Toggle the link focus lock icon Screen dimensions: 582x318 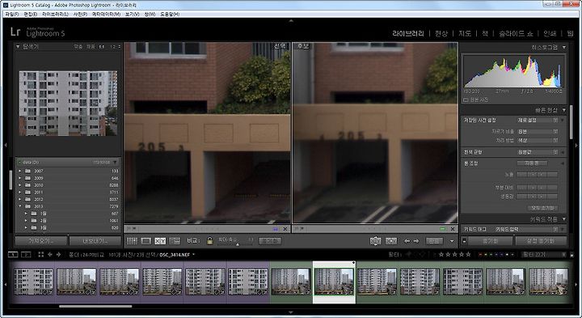[209, 241]
